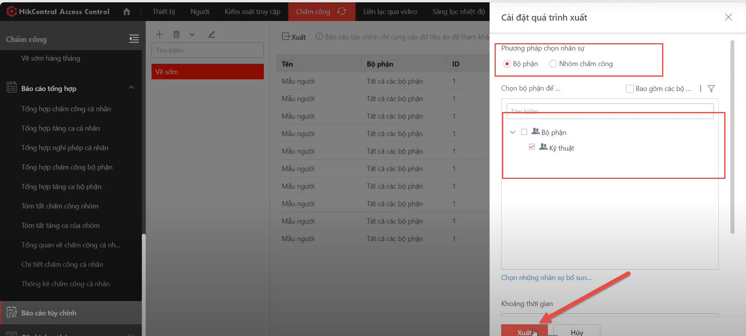
Task: Collapse the Chấm công sidebar menu icon
Action: [x=134, y=38]
